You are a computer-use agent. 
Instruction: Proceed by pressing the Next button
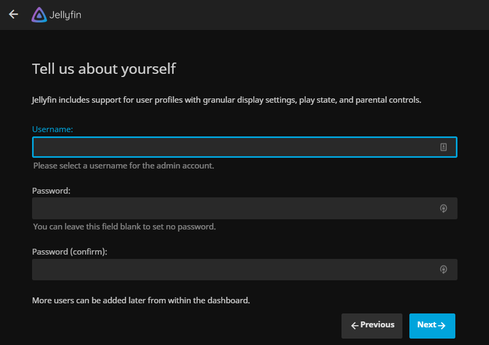(x=432, y=326)
